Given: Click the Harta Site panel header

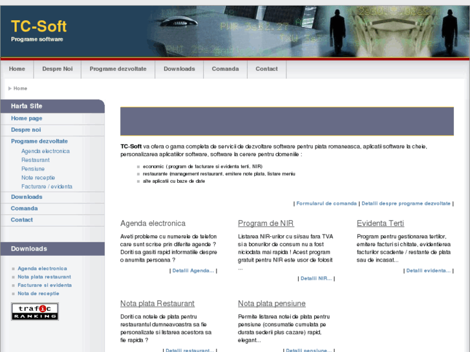Looking at the screenshot, I should [x=52, y=106].
